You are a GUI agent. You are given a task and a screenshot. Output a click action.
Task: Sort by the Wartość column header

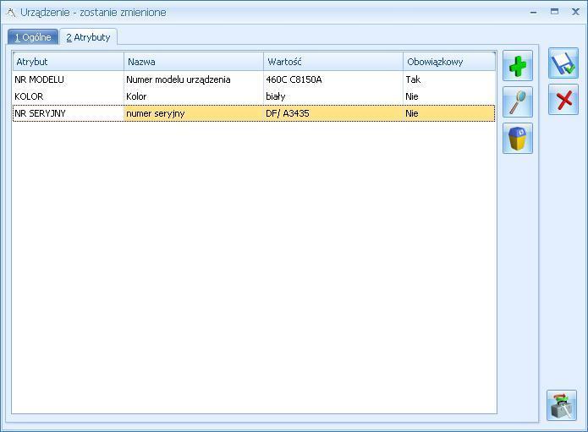click(x=333, y=62)
